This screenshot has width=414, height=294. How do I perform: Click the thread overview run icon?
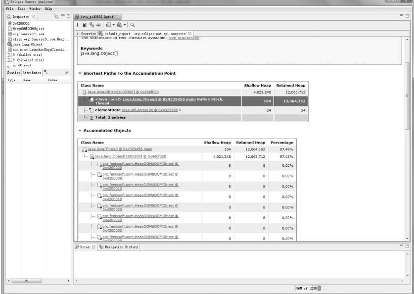[x=108, y=25]
